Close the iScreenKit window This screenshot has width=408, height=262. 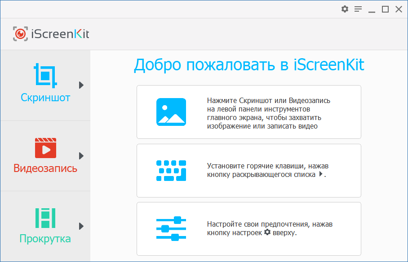[399, 9]
